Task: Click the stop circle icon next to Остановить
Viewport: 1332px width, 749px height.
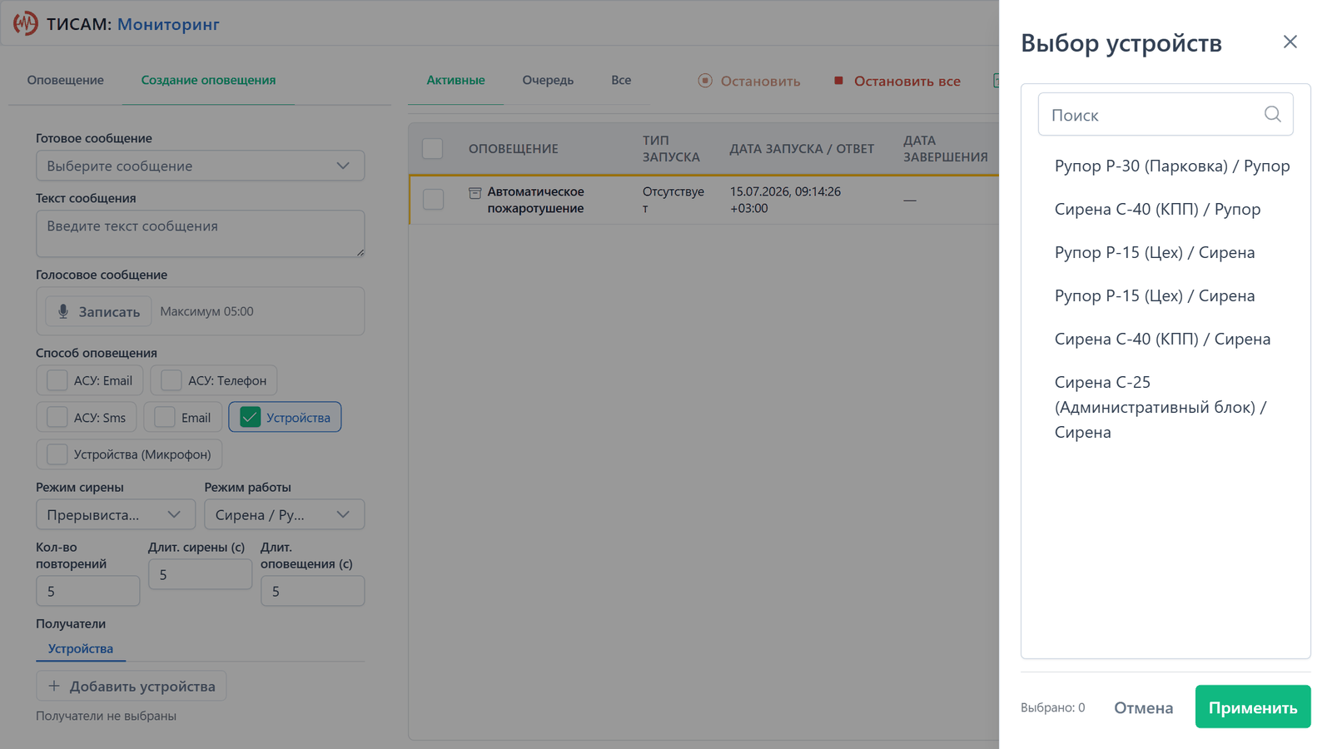Action: (x=705, y=81)
